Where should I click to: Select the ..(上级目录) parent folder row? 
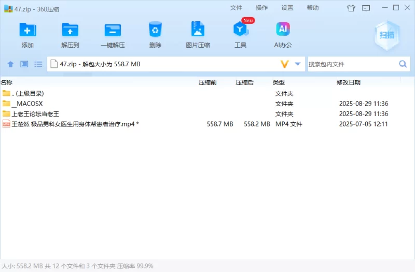(x=207, y=93)
